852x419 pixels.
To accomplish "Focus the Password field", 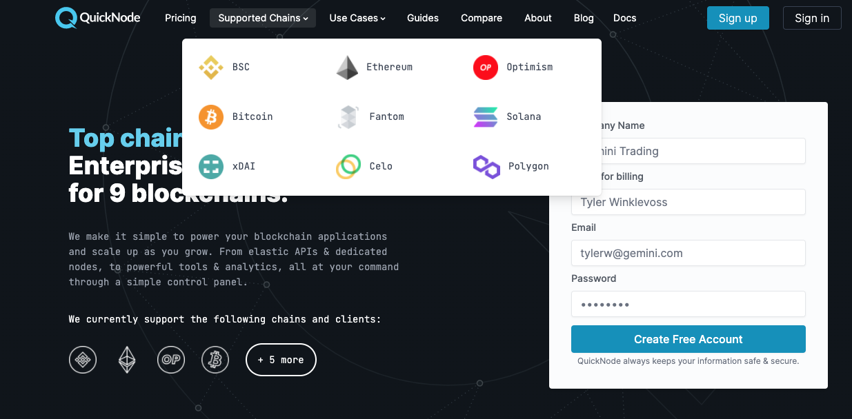I will [x=688, y=304].
